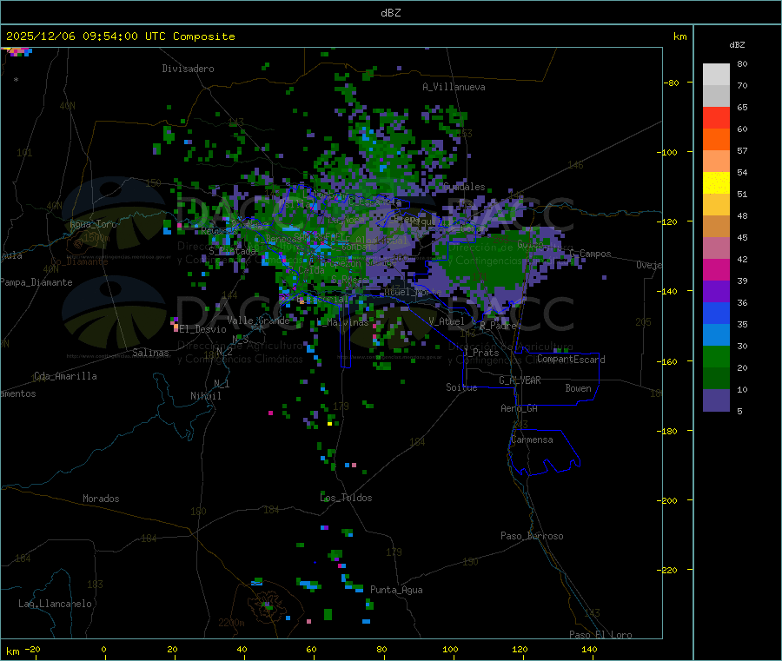Viewport: 782px width, 661px height.
Task: Select the timestamp 2025/12/06 09:54:00 UTC Composite
Action: [120, 36]
